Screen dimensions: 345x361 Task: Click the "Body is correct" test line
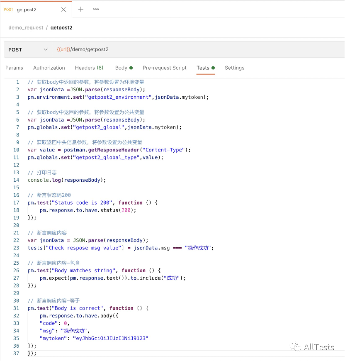point(88,308)
